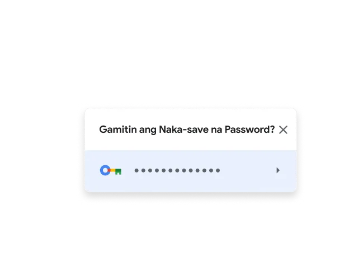Click the green teeth of the key icon
Viewport: 358px width, 268px height.
pyautogui.click(x=118, y=172)
